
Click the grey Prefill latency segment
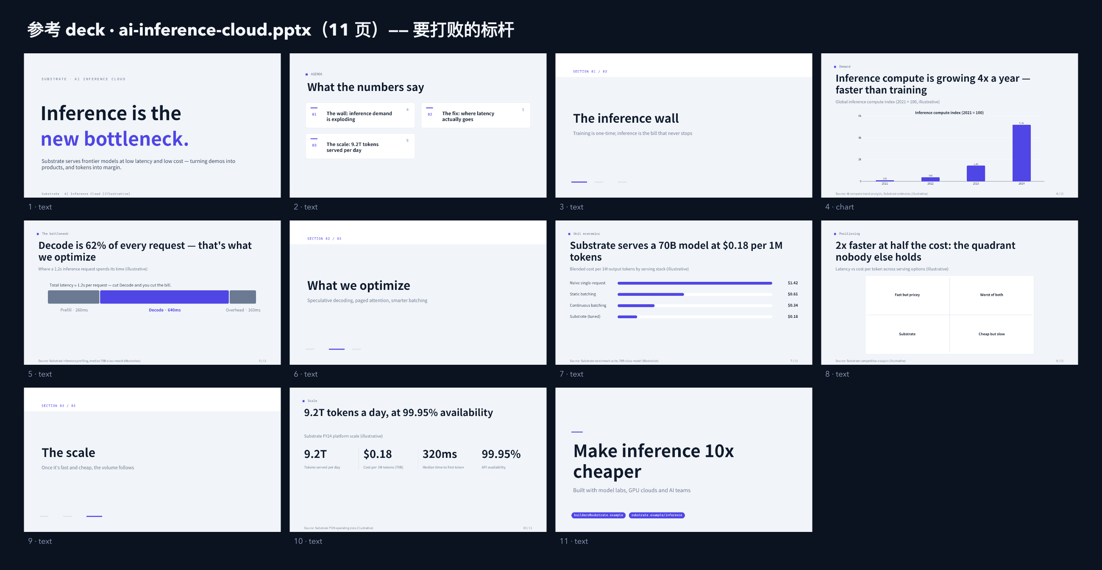74,297
